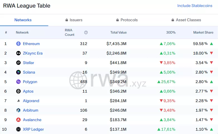Click the RWA Count help question icon
Viewport: 218px width, 134px height.
pyautogui.click(x=86, y=32)
